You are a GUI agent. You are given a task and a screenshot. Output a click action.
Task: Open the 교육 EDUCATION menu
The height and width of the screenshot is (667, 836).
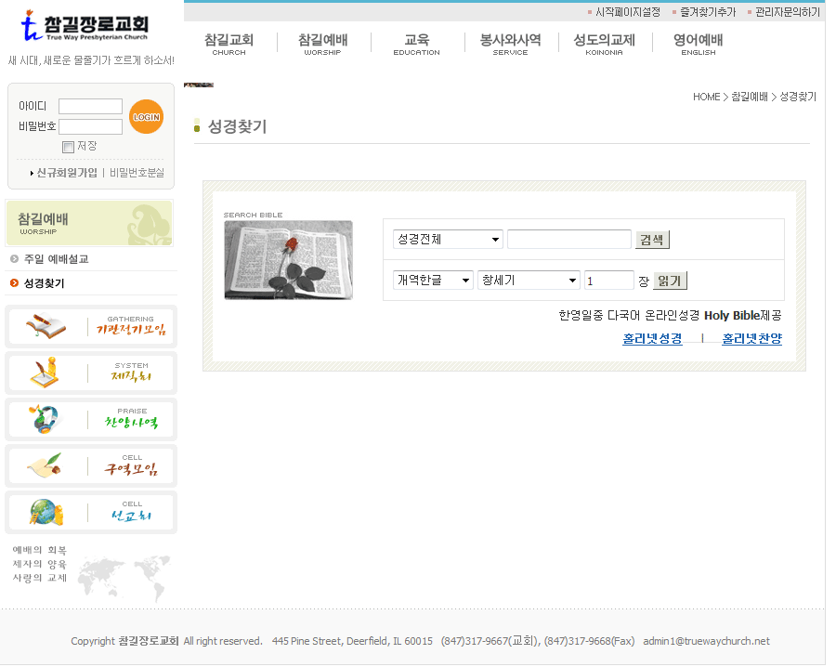[x=416, y=44]
